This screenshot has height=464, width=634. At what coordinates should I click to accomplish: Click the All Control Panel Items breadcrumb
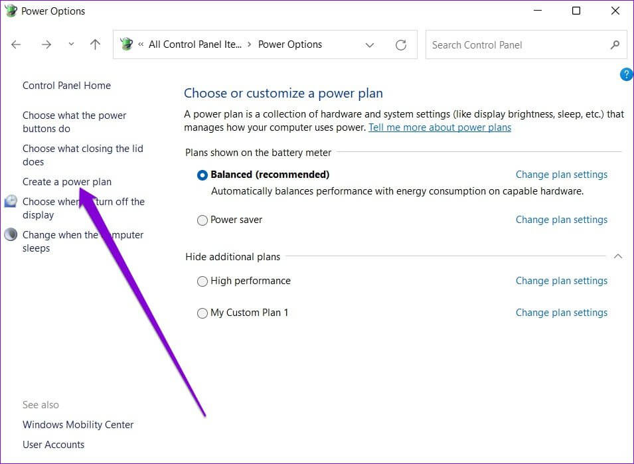pyautogui.click(x=195, y=44)
